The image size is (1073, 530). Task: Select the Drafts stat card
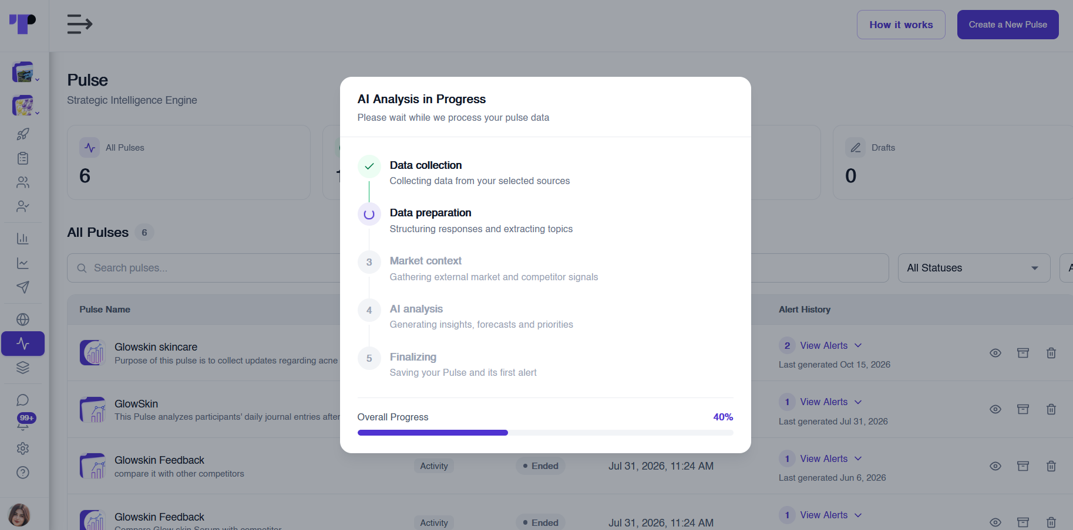click(953, 162)
